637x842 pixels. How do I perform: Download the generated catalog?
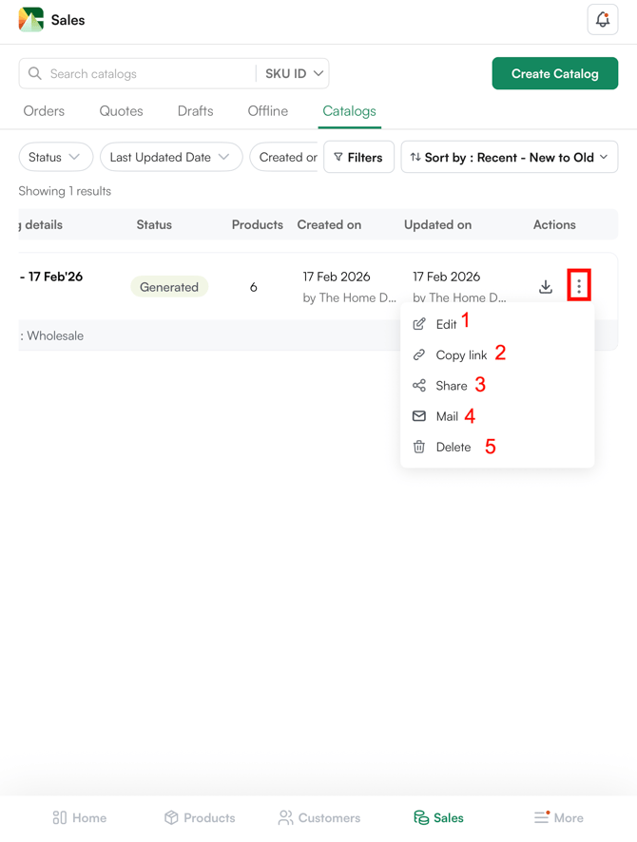(545, 286)
